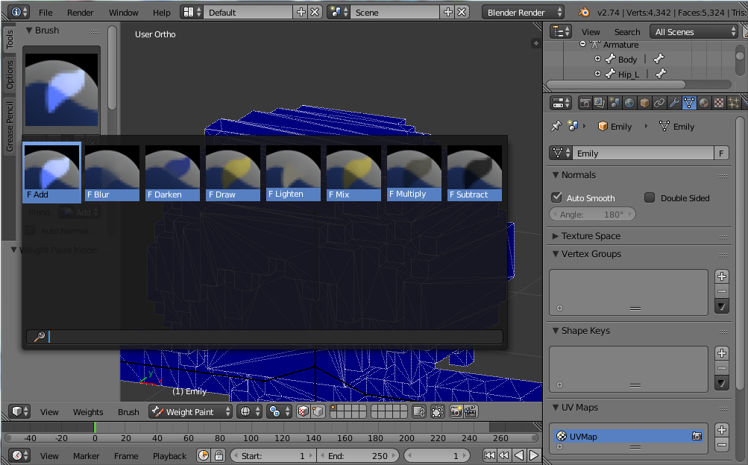This screenshot has height=465, width=748.
Task: Open the File menu
Action: (x=45, y=13)
